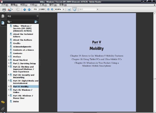This screenshot has height=113, width=156.
Task: Open bookmark options gear menu
Action: coord(9,22)
